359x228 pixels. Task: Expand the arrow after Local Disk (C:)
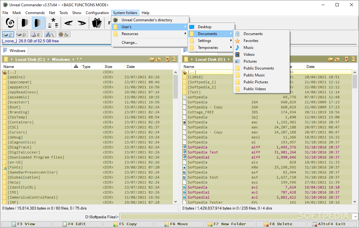pos(48,60)
